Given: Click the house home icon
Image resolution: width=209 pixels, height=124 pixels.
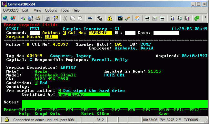Looking at the screenshot, I should [x=137, y=18].
